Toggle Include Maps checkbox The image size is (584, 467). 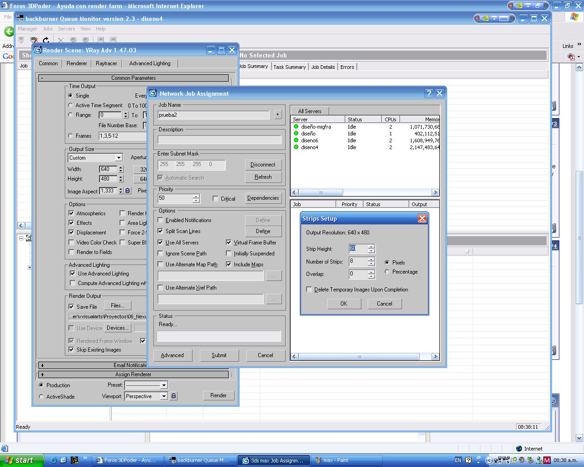229,265
